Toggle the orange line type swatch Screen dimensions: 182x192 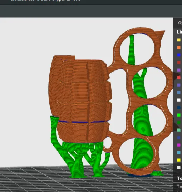coord(179,48)
